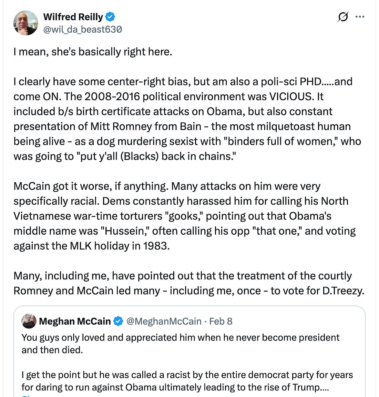
Task: Click the verified badge beside Meghan McCain
Action: (118, 321)
